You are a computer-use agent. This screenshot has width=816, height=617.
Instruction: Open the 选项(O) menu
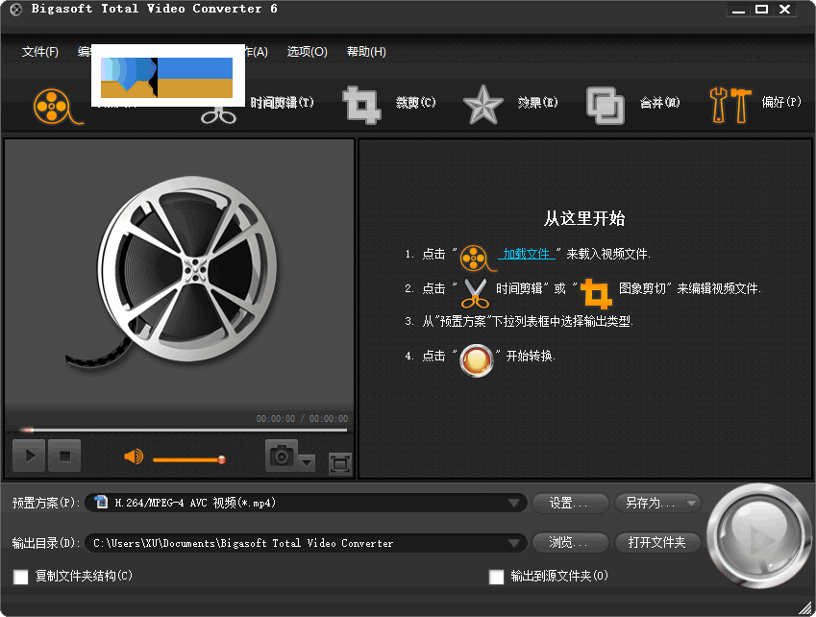point(307,52)
